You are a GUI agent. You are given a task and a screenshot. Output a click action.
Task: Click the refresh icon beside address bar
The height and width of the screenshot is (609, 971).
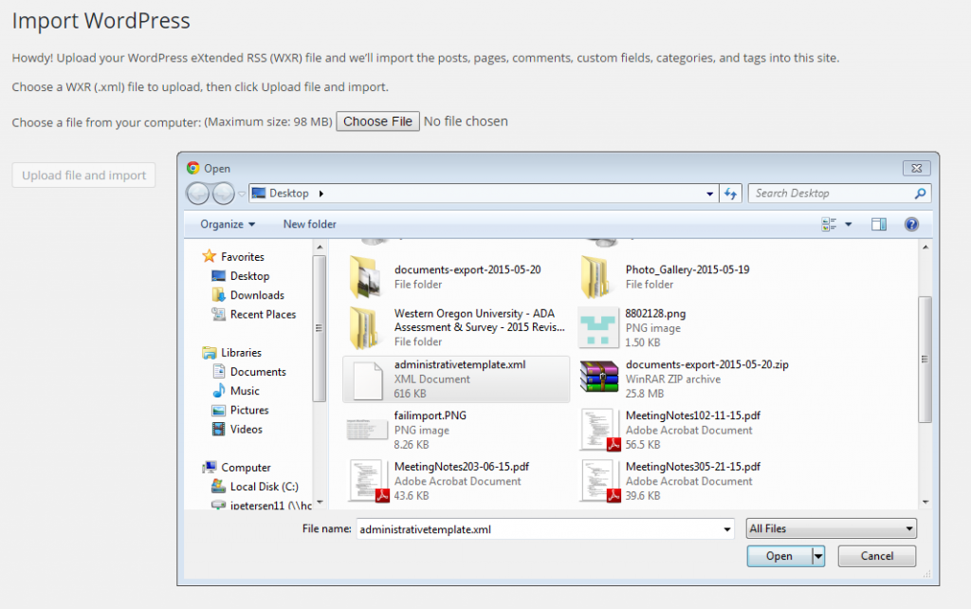tap(731, 194)
